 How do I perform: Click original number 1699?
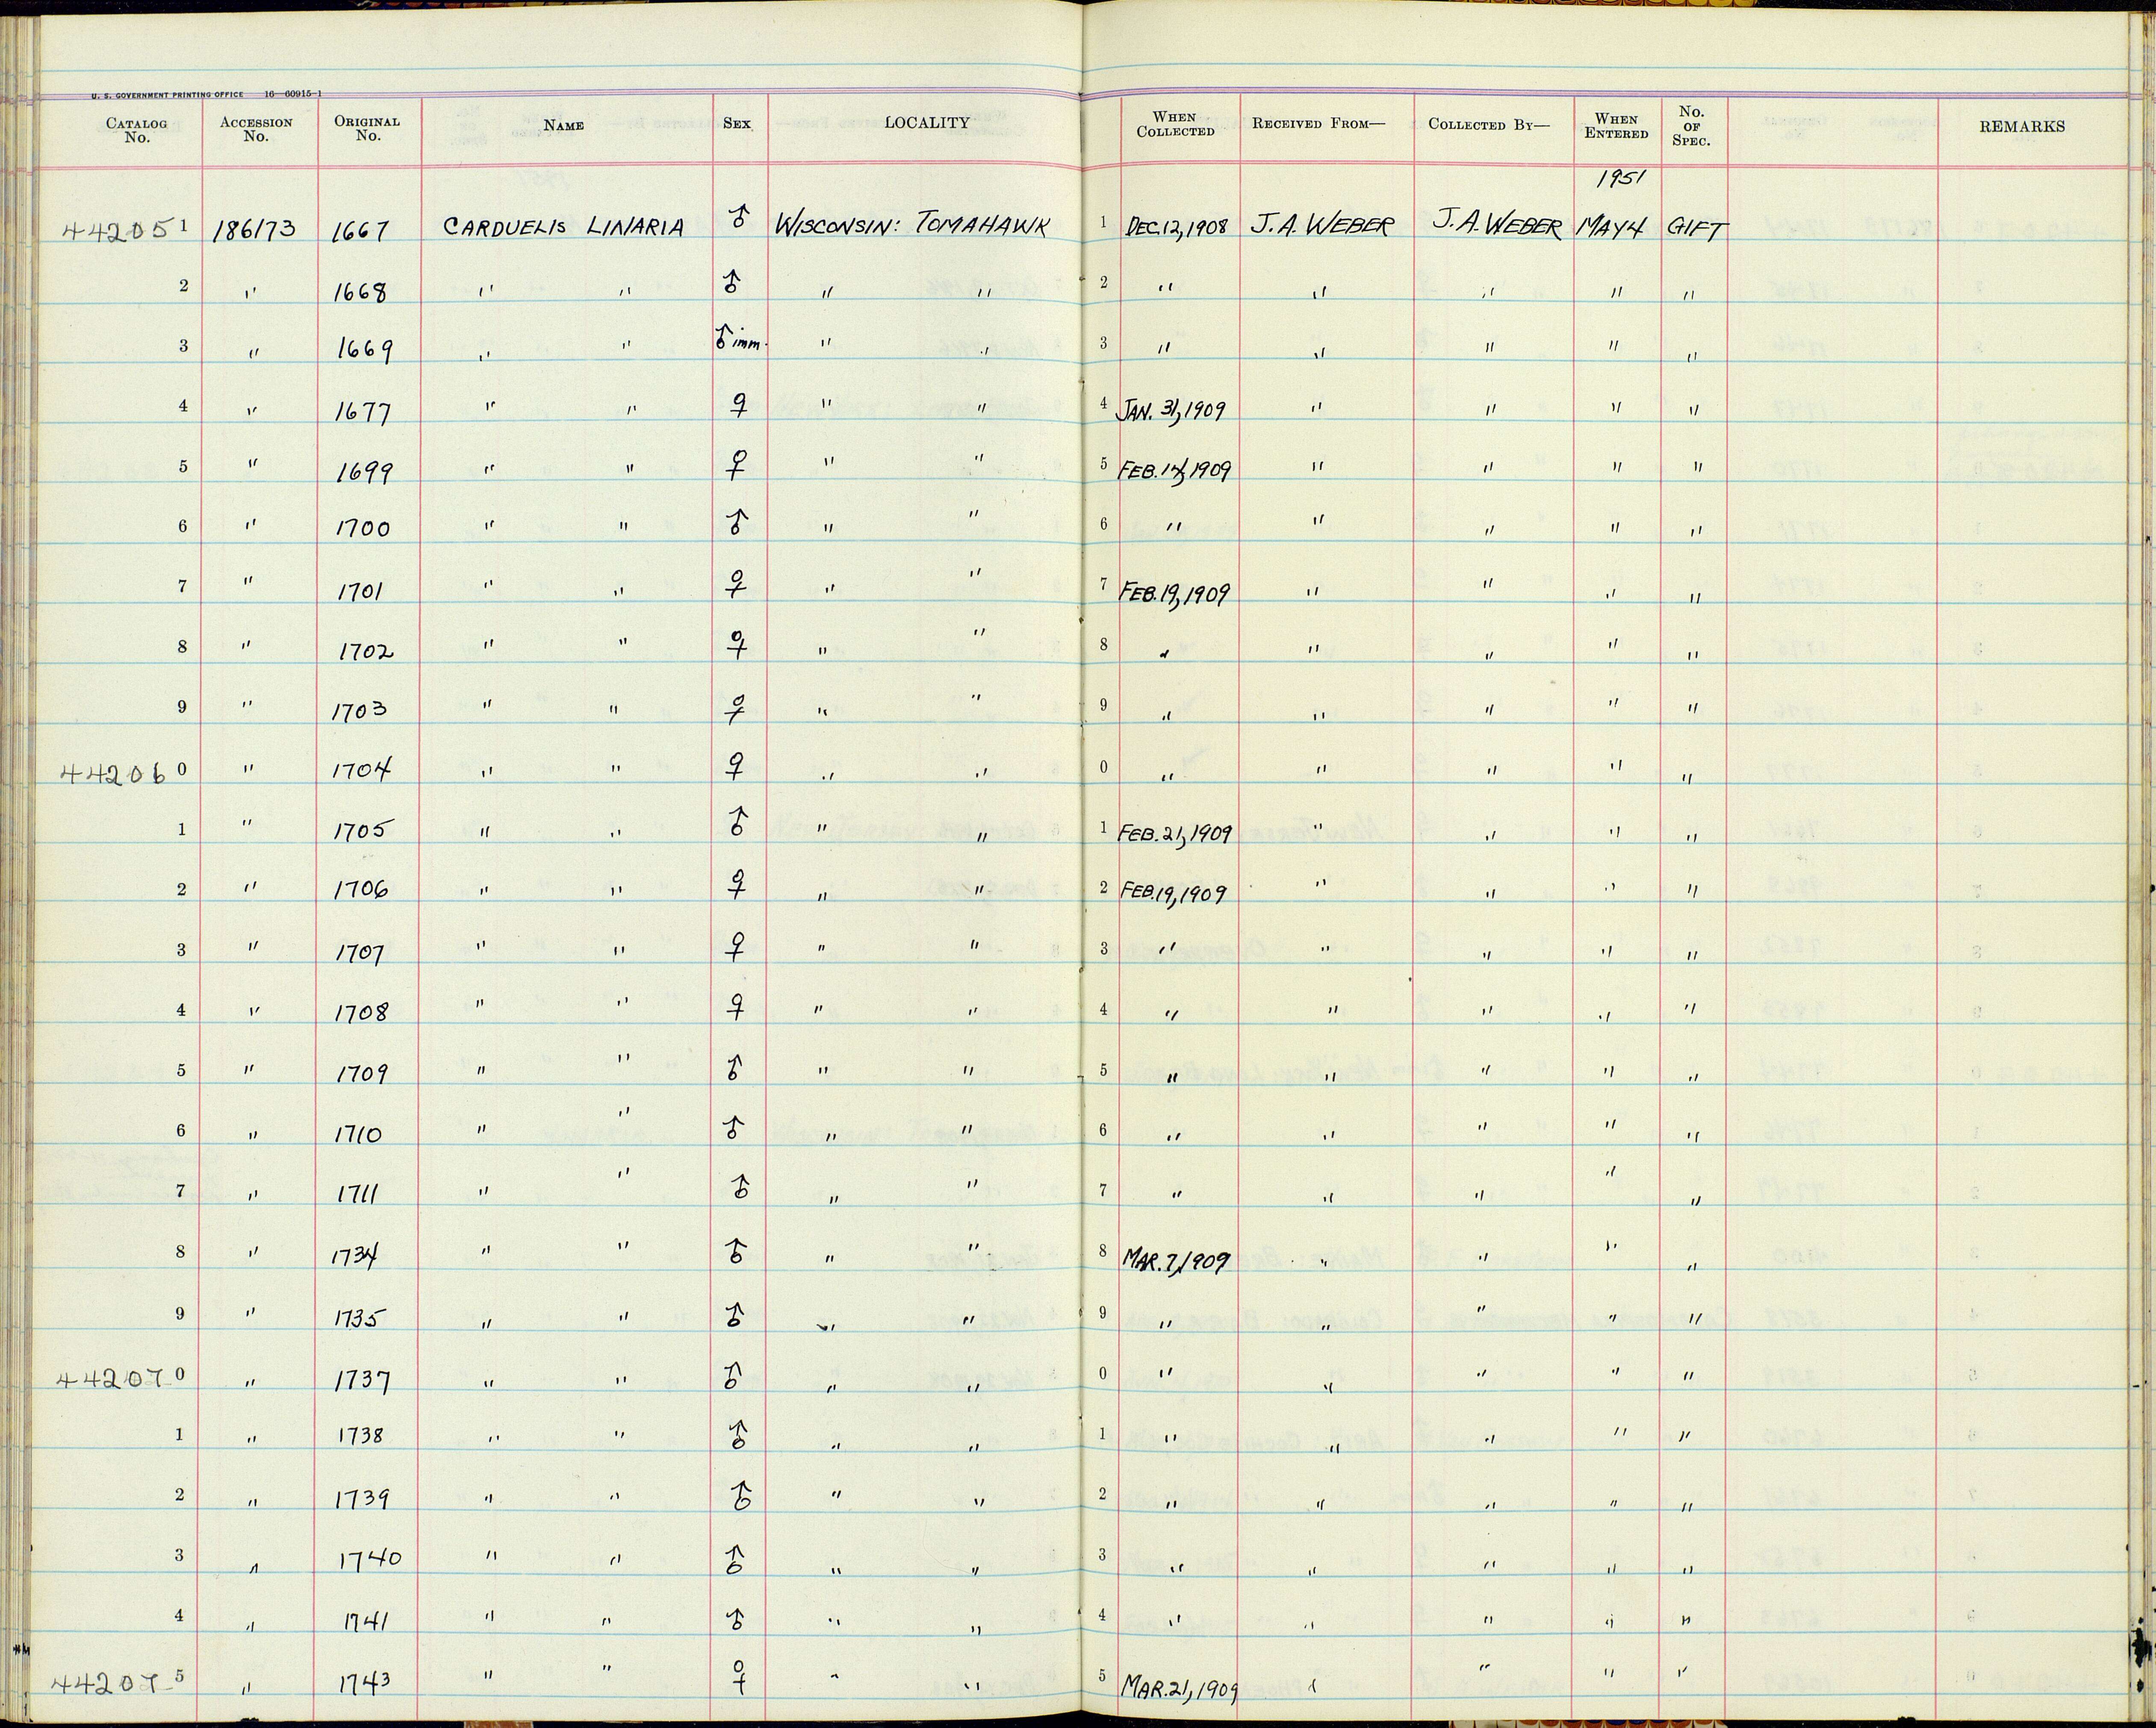tap(363, 472)
